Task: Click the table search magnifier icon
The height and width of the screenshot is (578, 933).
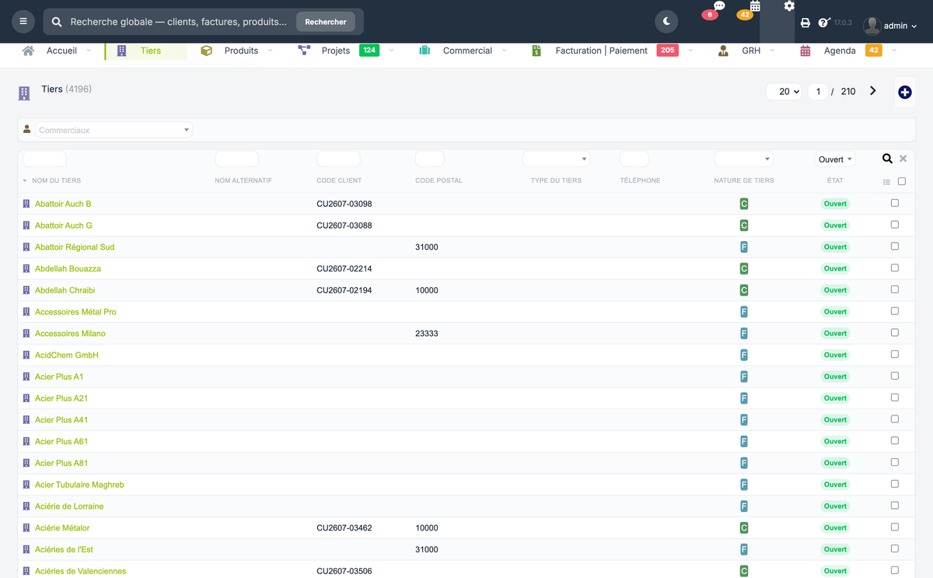Action: click(887, 159)
